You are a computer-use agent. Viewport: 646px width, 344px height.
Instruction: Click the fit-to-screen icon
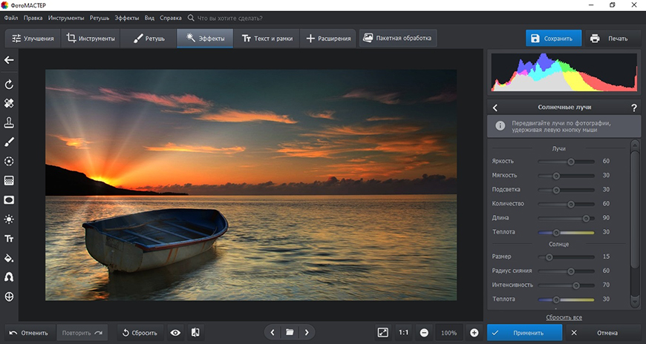click(x=383, y=333)
